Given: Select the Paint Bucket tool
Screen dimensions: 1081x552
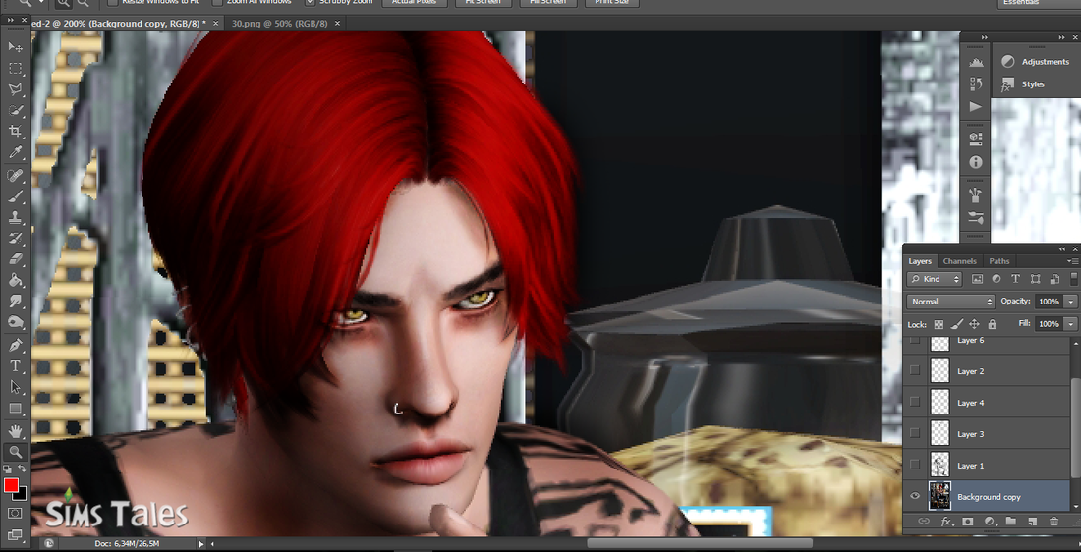Looking at the screenshot, I should pos(15,281).
